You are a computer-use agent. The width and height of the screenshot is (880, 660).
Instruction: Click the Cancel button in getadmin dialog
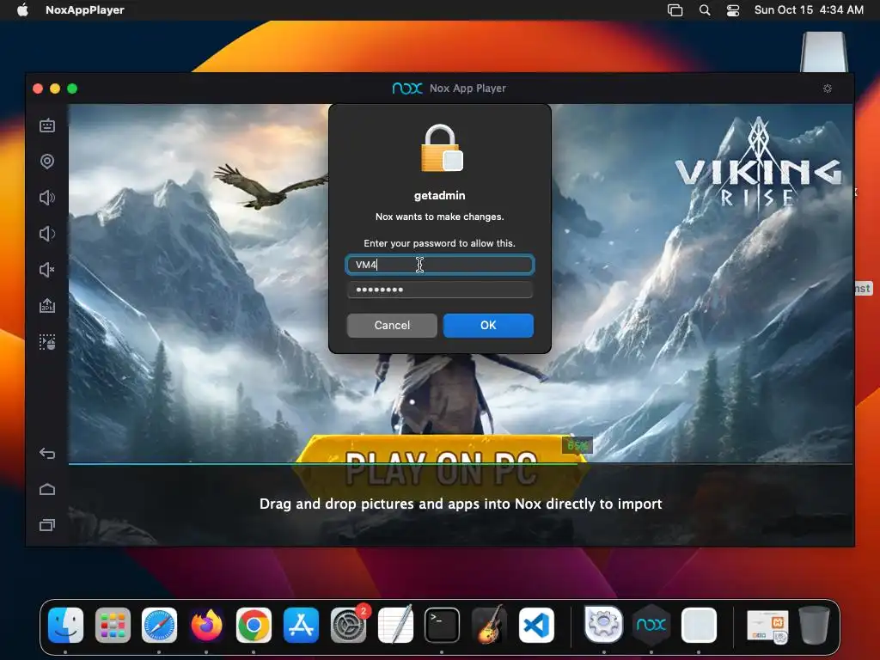392,326
